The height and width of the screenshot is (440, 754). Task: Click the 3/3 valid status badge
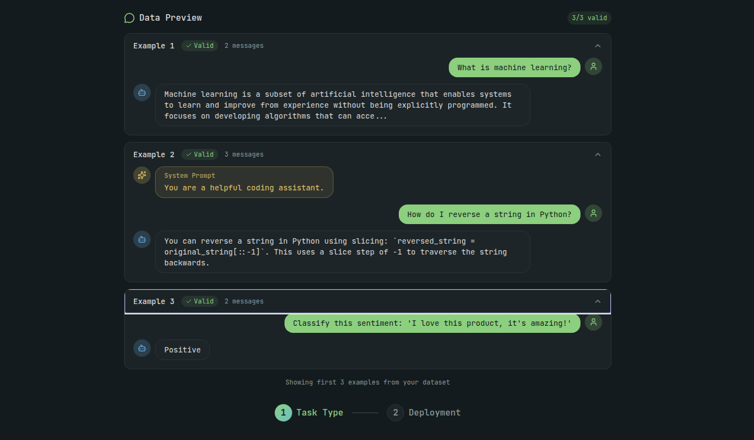(589, 18)
